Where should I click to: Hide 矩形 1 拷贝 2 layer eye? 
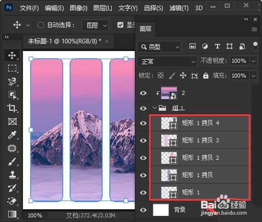coord(143,158)
